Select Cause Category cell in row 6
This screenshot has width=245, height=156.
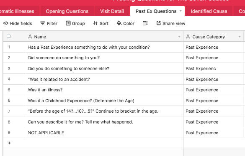pos(213,101)
